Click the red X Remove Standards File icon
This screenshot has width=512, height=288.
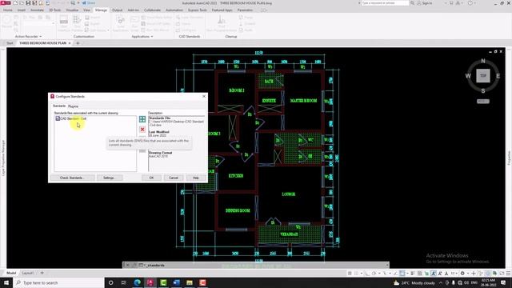142,130
